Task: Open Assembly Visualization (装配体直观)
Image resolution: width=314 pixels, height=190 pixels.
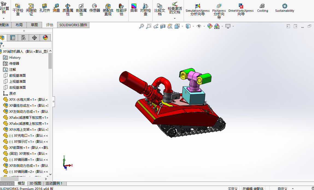Action: click(108, 9)
